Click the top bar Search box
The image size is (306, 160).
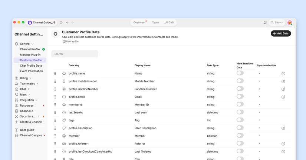pyautogui.click(x=277, y=23)
